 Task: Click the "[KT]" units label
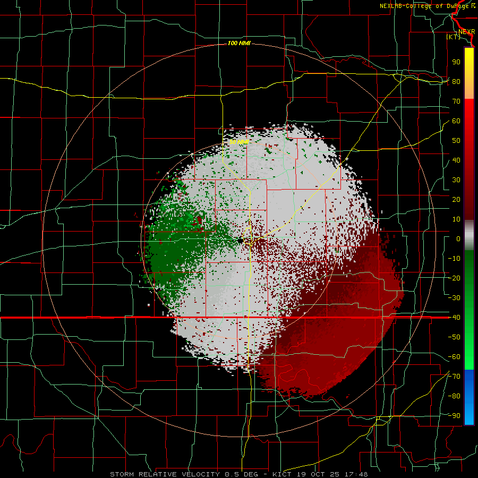click(x=453, y=37)
